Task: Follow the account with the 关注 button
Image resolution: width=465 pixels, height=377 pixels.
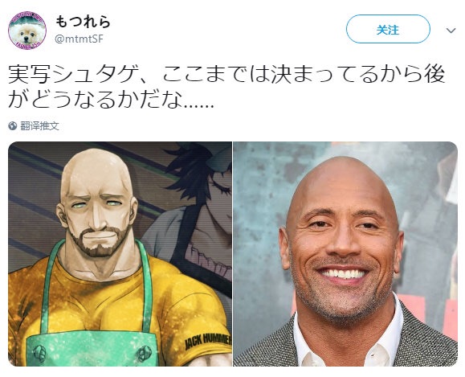Action: click(388, 29)
